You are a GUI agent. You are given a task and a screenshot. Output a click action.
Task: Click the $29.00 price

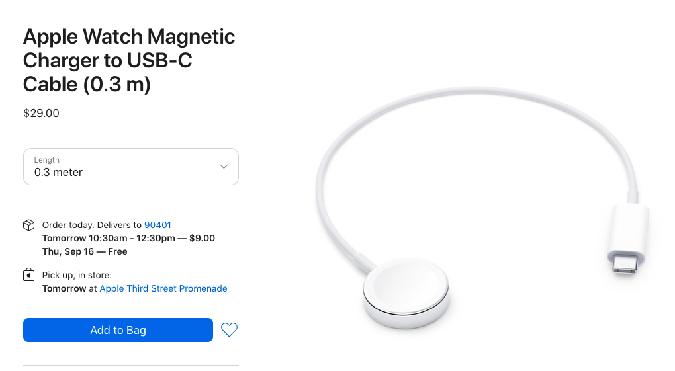(x=41, y=113)
